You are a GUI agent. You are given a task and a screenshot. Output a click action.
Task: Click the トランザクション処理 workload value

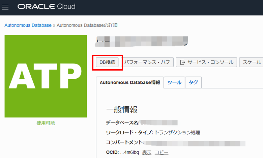click(177, 132)
